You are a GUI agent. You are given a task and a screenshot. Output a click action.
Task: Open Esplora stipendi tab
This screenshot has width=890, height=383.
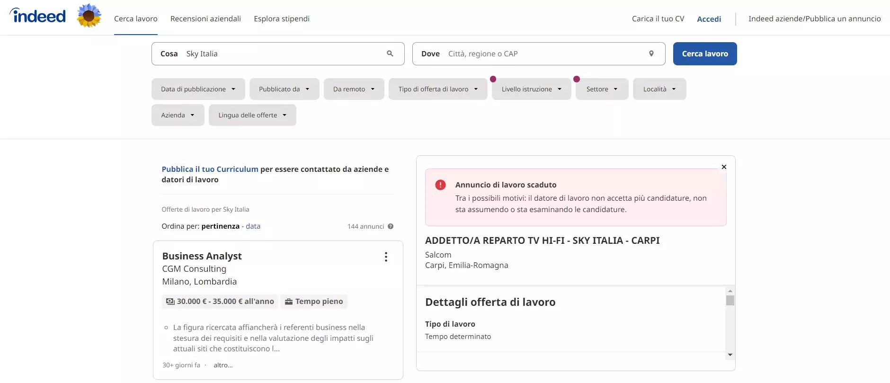[282, 18]
